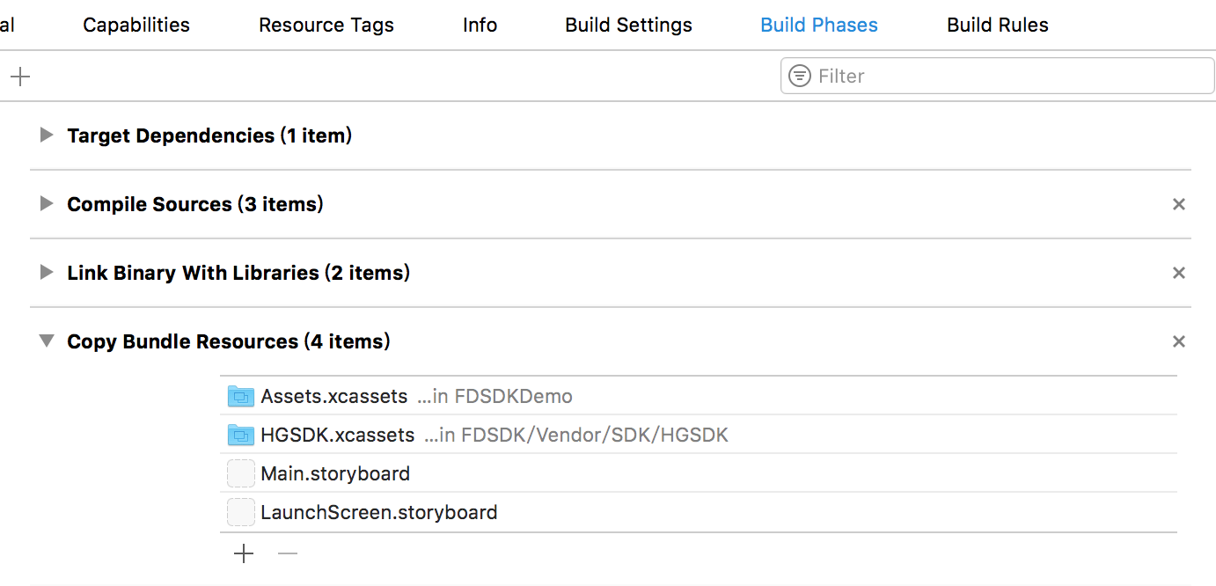Switch to the Build Settings tab
The width and height of the screenshot is (1216, 586).
628,25
